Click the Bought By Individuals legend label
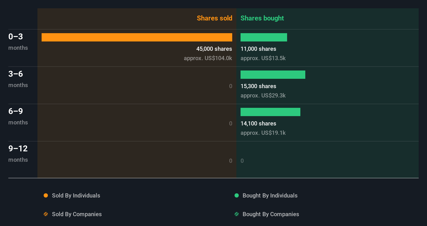427x226 pixels. [x=270, y=195]
